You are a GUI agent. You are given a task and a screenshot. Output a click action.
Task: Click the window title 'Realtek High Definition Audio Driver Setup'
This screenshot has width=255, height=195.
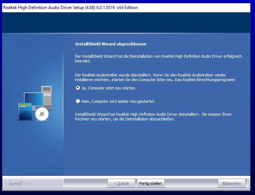coord(44,8)
